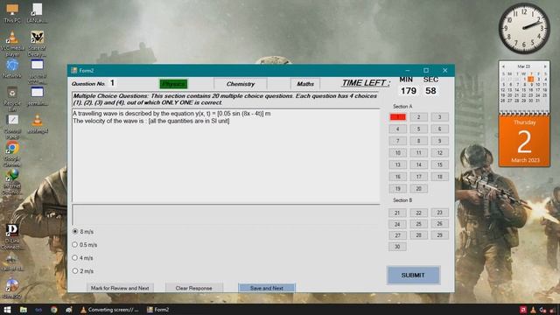This screenshot has width=560, height=315.
Task: Open Chrome from the taskbar
Action: point(53,310)
